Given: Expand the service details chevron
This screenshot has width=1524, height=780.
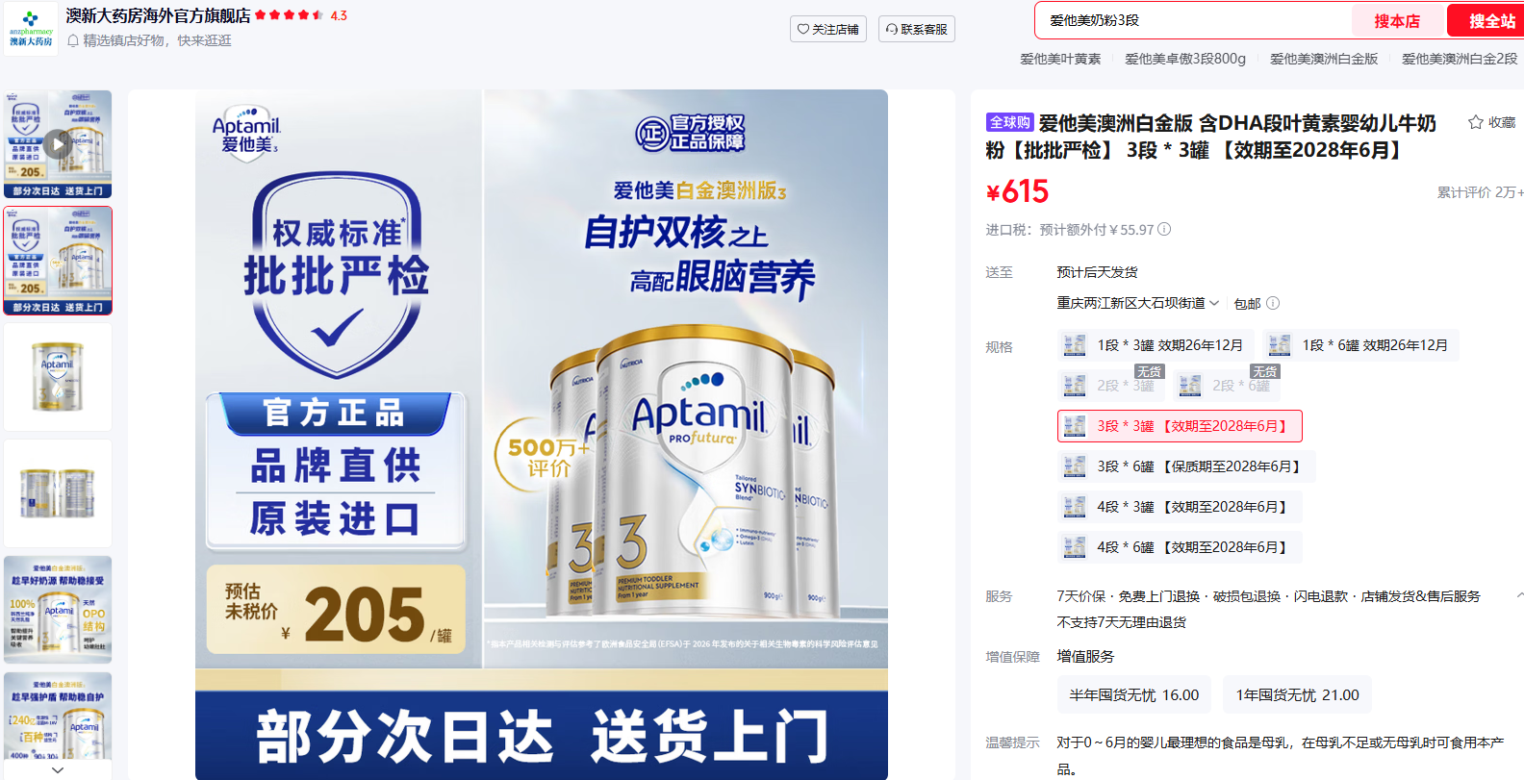Looking at the screenshot, I should 1519,596.
